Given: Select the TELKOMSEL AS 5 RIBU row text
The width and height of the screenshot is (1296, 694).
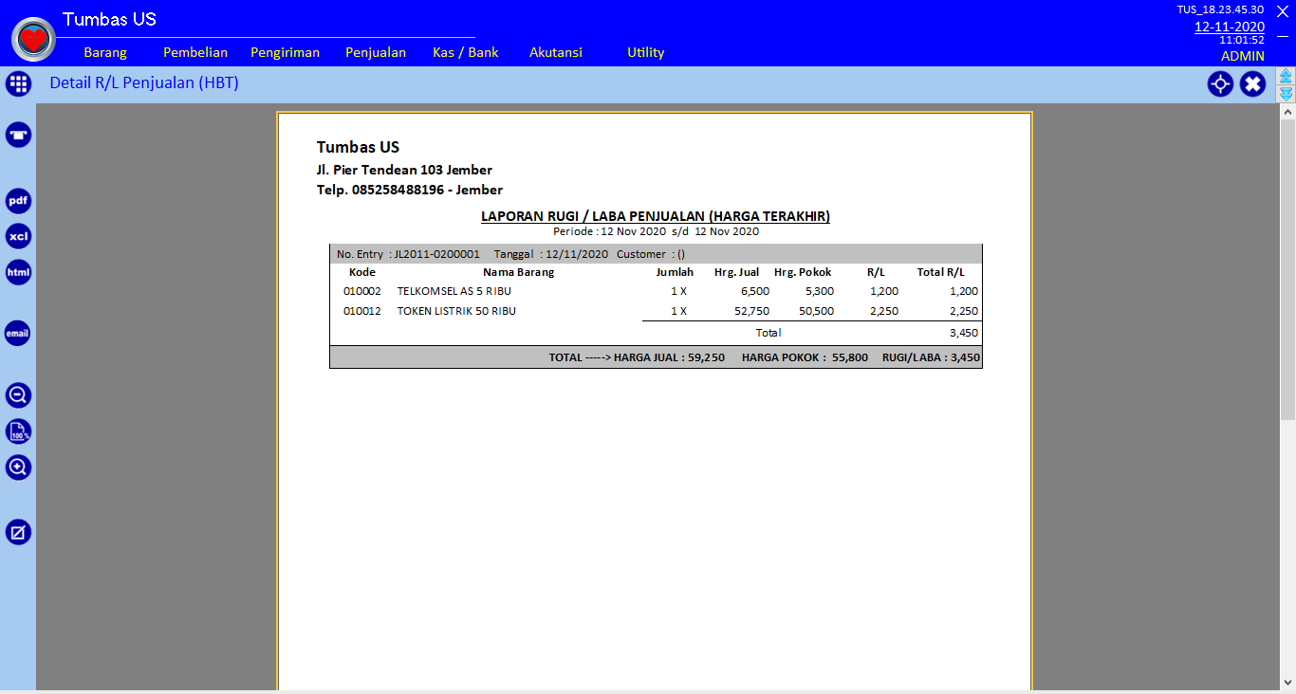Looking at the screenshot, I should click(454, 291).
